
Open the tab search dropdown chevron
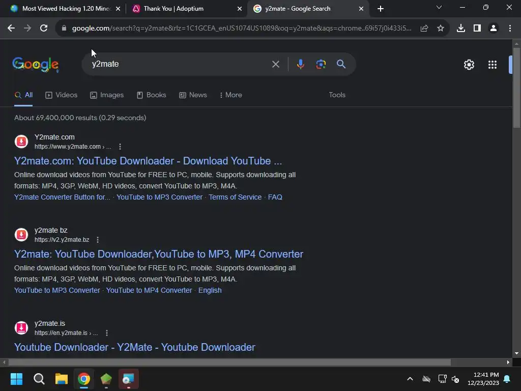pos(439,7)
